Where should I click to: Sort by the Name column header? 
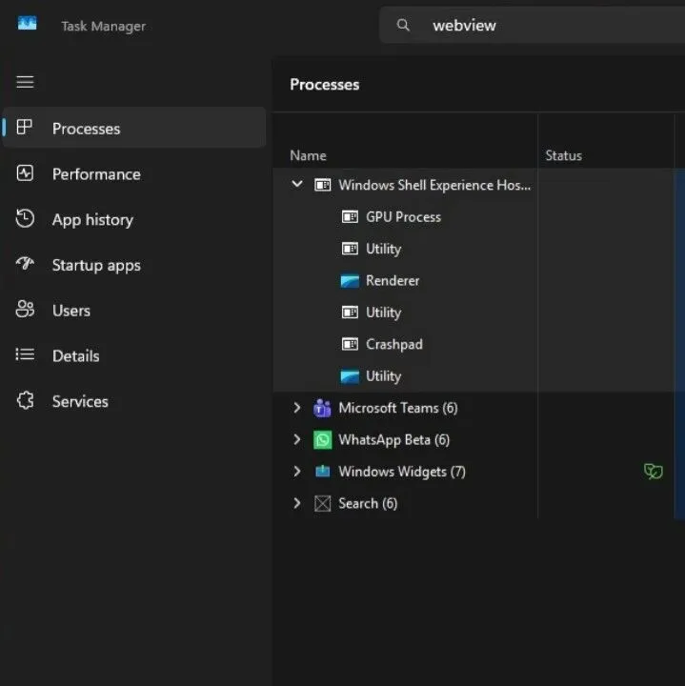[x=308, y=155]
